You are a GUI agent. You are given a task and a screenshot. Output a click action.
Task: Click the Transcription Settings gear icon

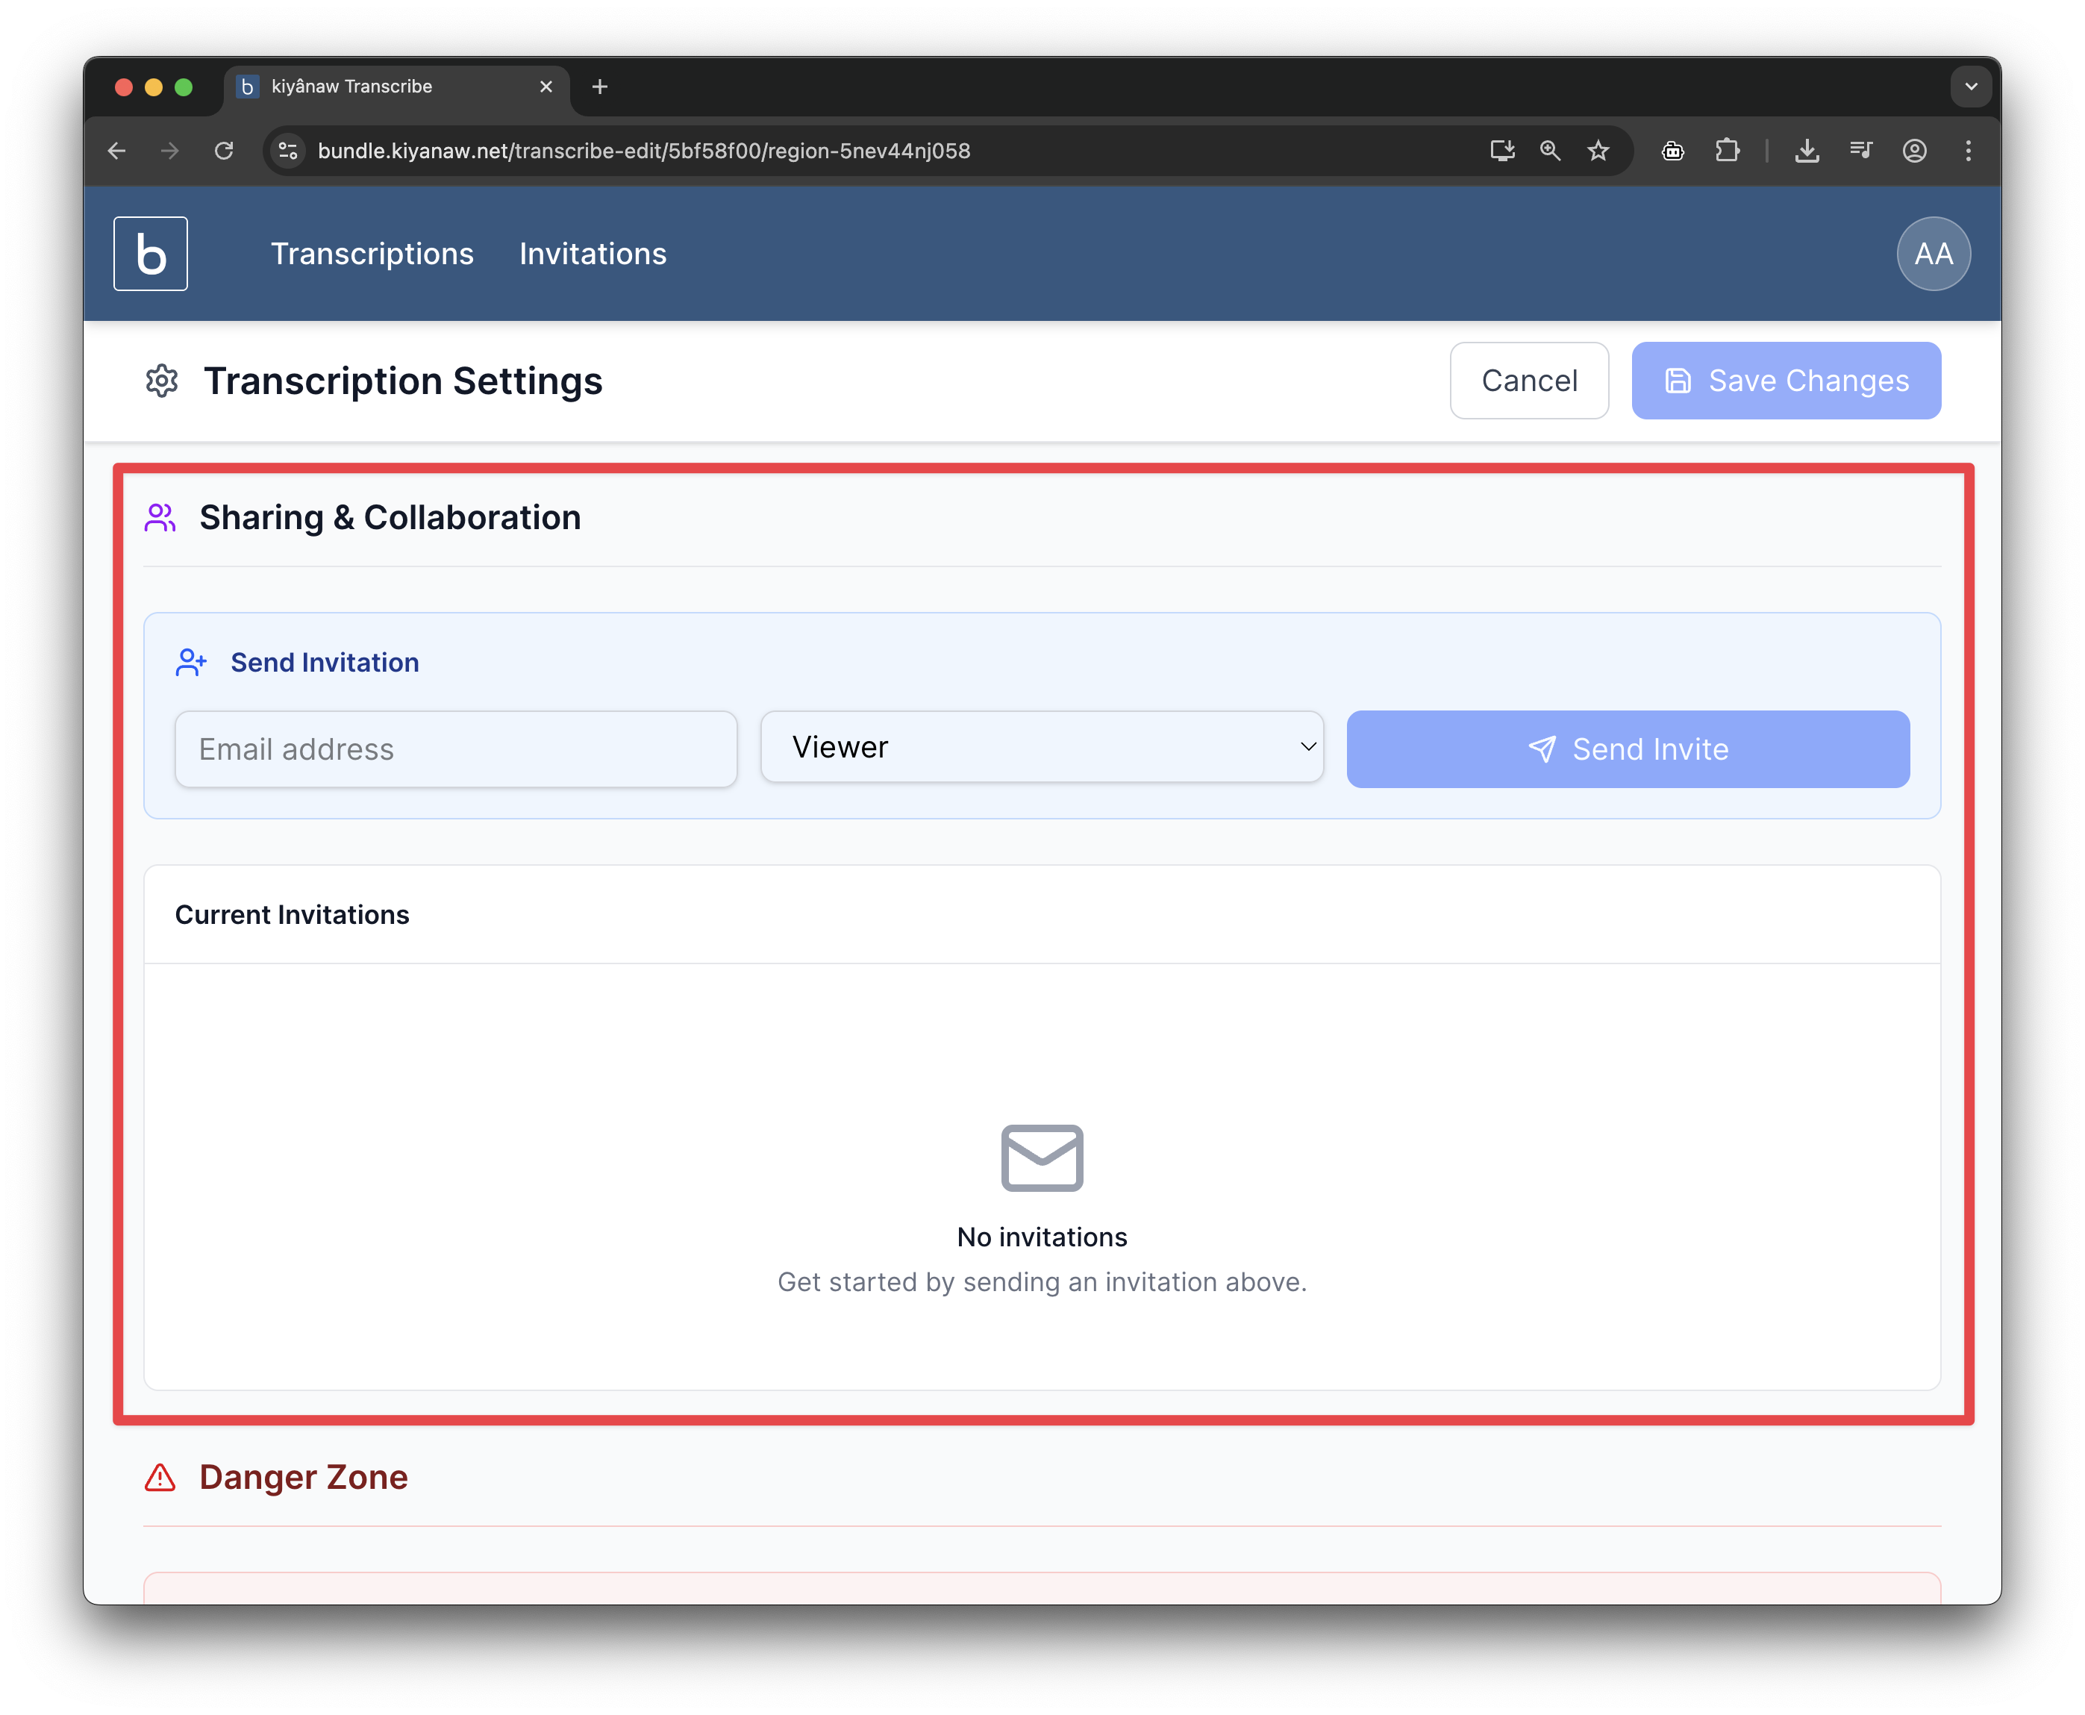point(162,381)
